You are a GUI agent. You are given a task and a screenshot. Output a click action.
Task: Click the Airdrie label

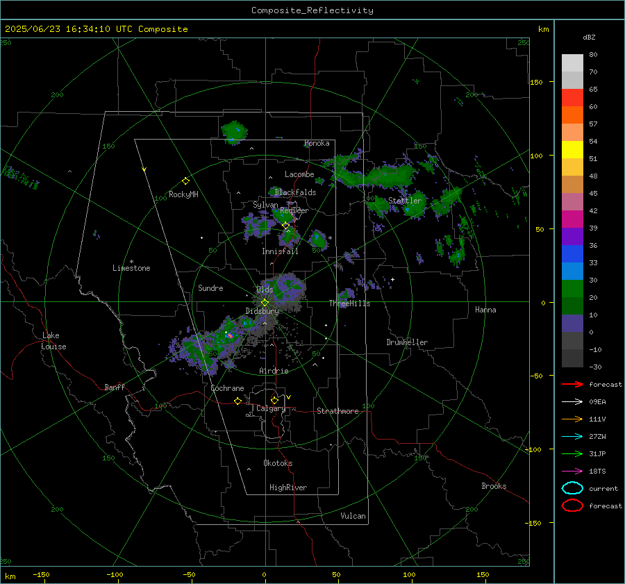coord(274,371)
